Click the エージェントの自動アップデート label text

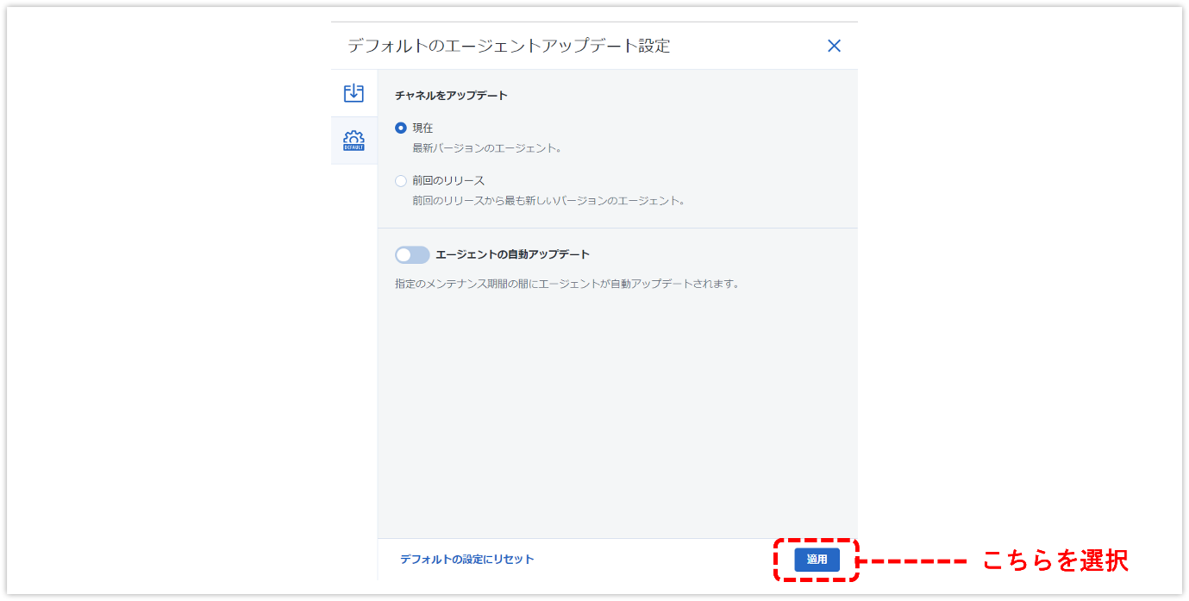(512, 254)
